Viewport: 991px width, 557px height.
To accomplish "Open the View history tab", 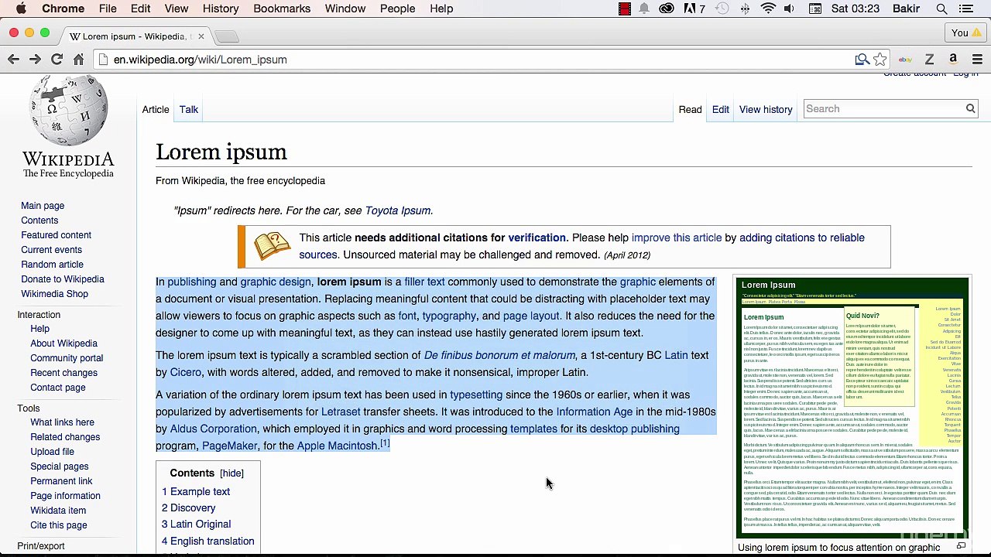I will pyautogui.click(x=766, y=109).
